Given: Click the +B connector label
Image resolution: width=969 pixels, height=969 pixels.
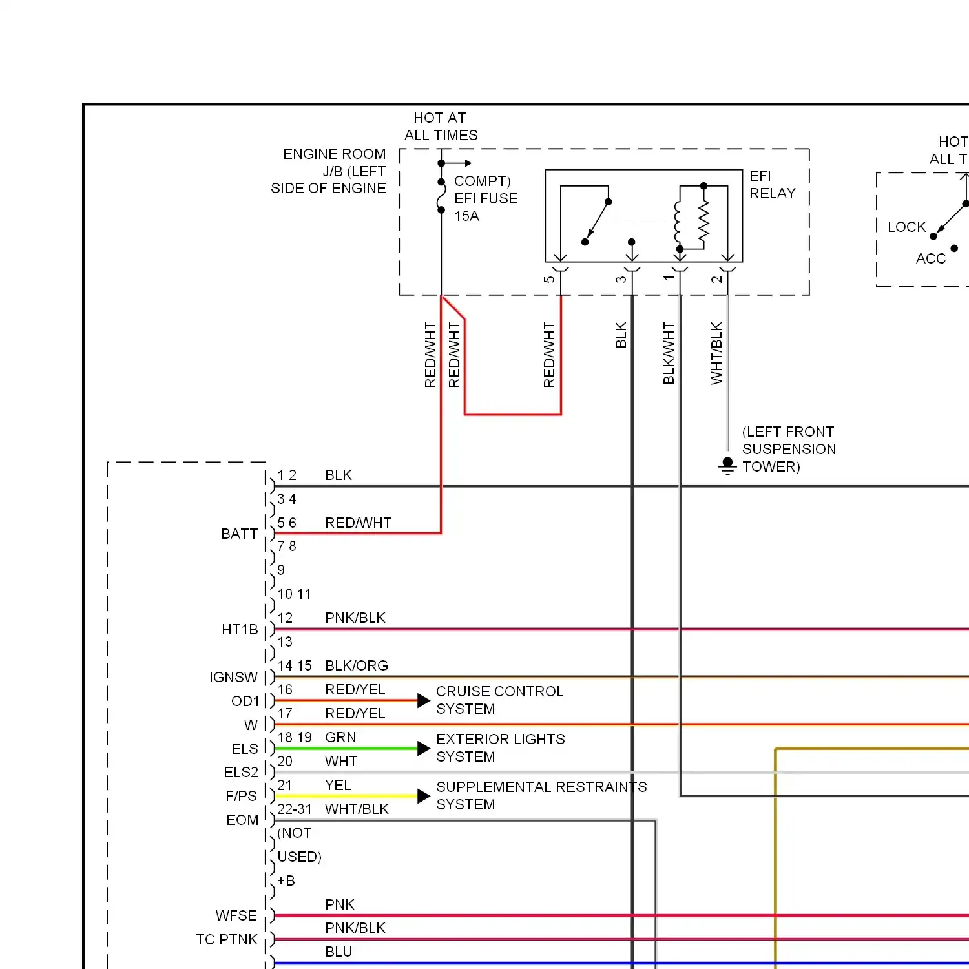Looking at the screenshot, I should pyautogui.click(x=286, y=880).
